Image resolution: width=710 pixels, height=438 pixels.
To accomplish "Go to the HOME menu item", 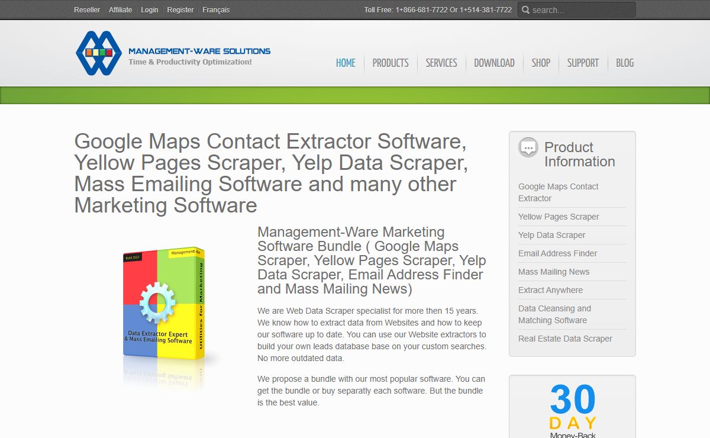I will click(x=346, y=63).
